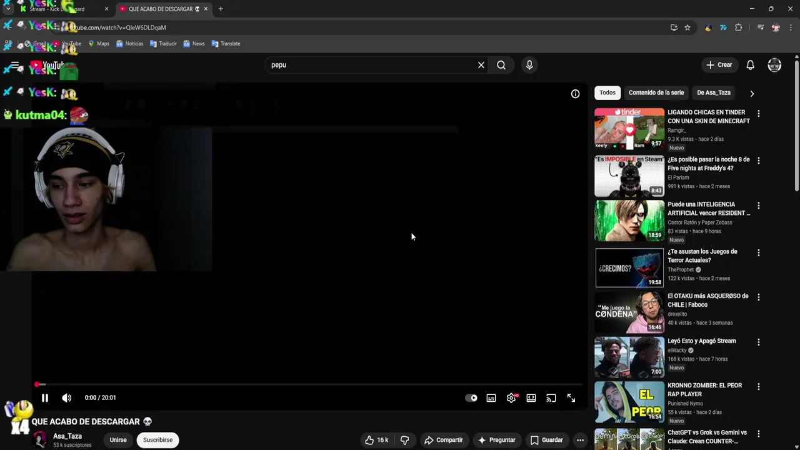Open the Freddy's 4 video thumbnail
This screenshot has height=450, width=800.
click(x=629, y=176)
